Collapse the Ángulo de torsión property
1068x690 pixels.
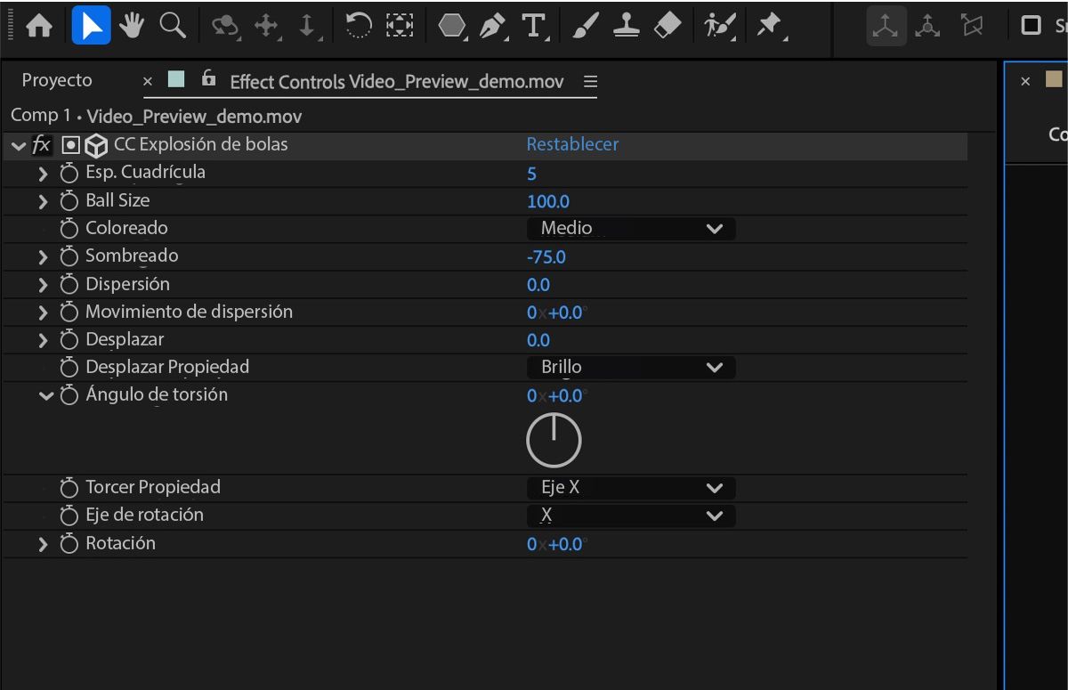coord(45,395)
